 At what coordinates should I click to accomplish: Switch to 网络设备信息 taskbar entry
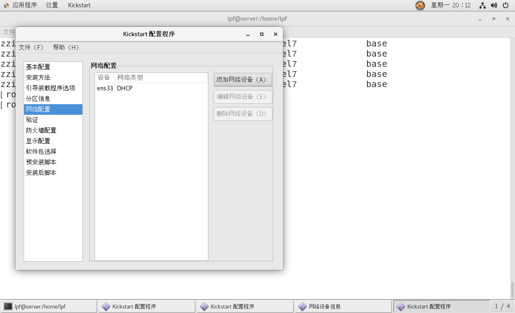click(343, 306)
